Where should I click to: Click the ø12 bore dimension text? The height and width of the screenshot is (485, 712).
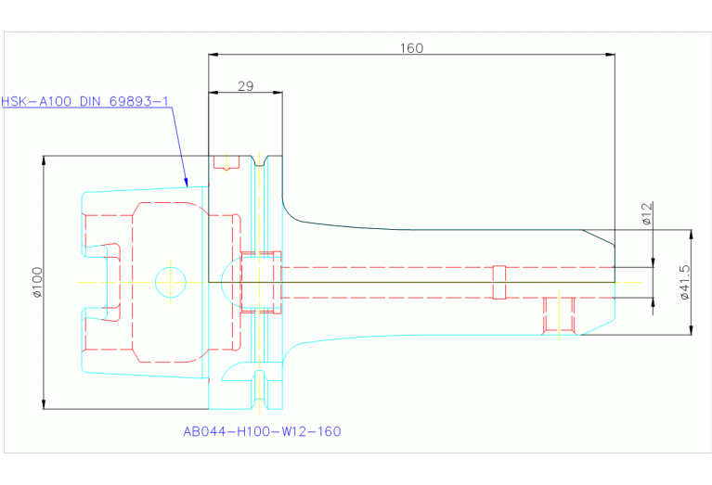[647, 214]
